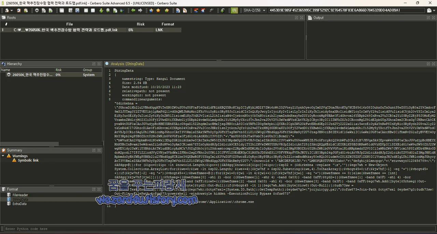
Task: Open the SHA-2/256 hash type dropdown
Action: click(254, 10)
